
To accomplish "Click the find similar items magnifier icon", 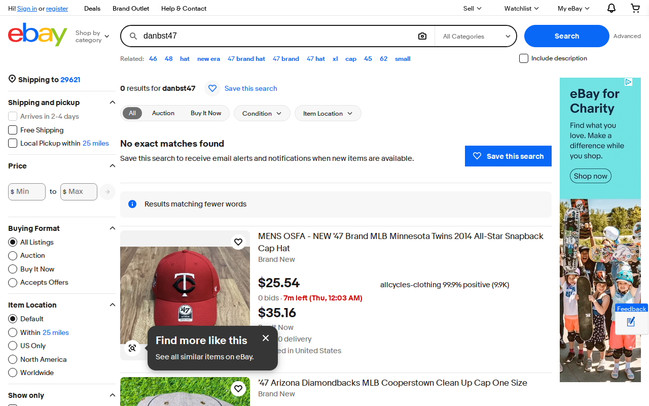I will (x=132, y=348).
